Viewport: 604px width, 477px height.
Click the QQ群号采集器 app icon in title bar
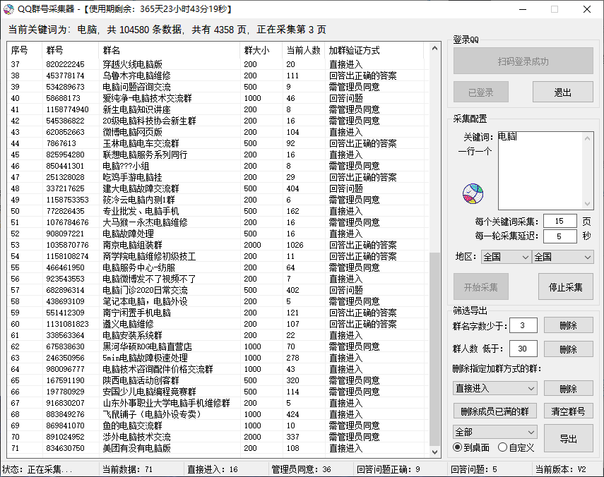(x=8, y=9)
